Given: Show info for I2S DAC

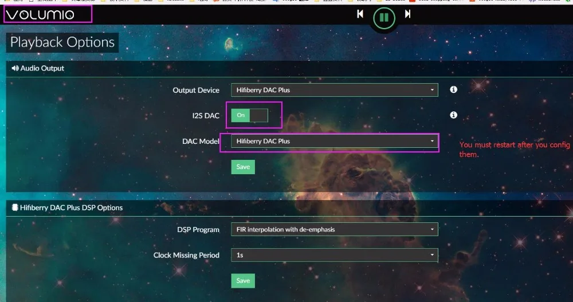Looking at the screenshot, I should (453, 115).
